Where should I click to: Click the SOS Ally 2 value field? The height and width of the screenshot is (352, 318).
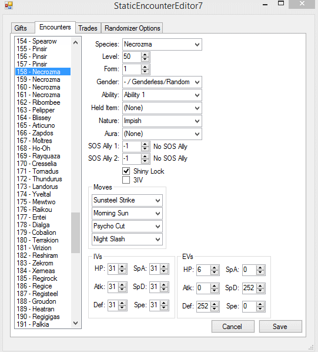[x=132, y=158]
